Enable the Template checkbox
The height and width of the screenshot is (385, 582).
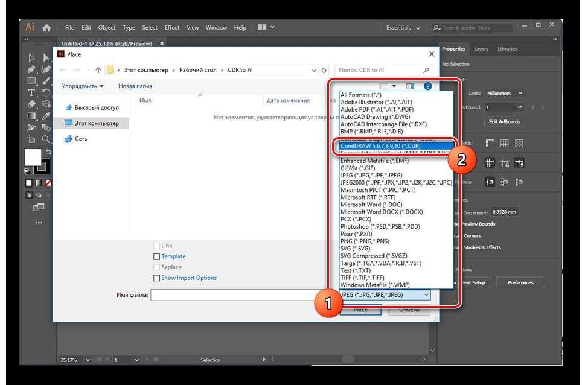point(157,256)
